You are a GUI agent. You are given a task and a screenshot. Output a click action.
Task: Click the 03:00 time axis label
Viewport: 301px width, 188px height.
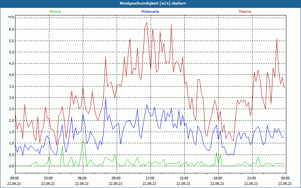(49, 178)
